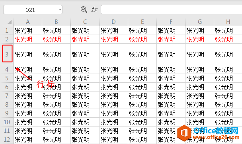Click cell E5 containing 张光明
The image size is (242, 144).
click(x=142, y=78)
